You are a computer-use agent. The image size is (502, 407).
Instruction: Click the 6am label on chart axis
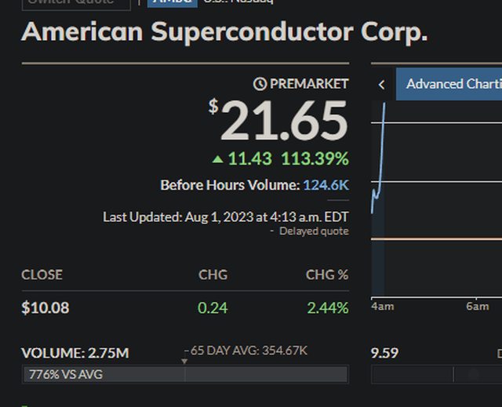477,307
